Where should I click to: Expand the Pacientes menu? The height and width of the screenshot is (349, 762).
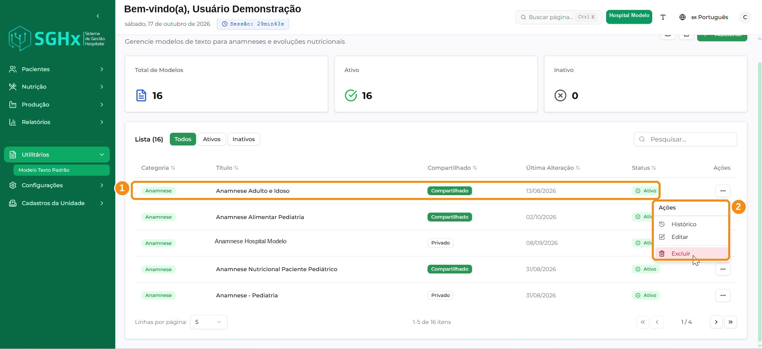(x=57, y=69)
